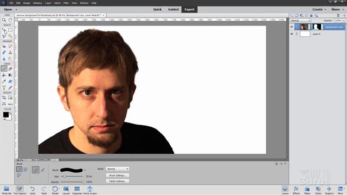Image resolution: width=347 pixels, height=195 pixels.
Task: Select the Zoom tool
Action: pos(4,20)
